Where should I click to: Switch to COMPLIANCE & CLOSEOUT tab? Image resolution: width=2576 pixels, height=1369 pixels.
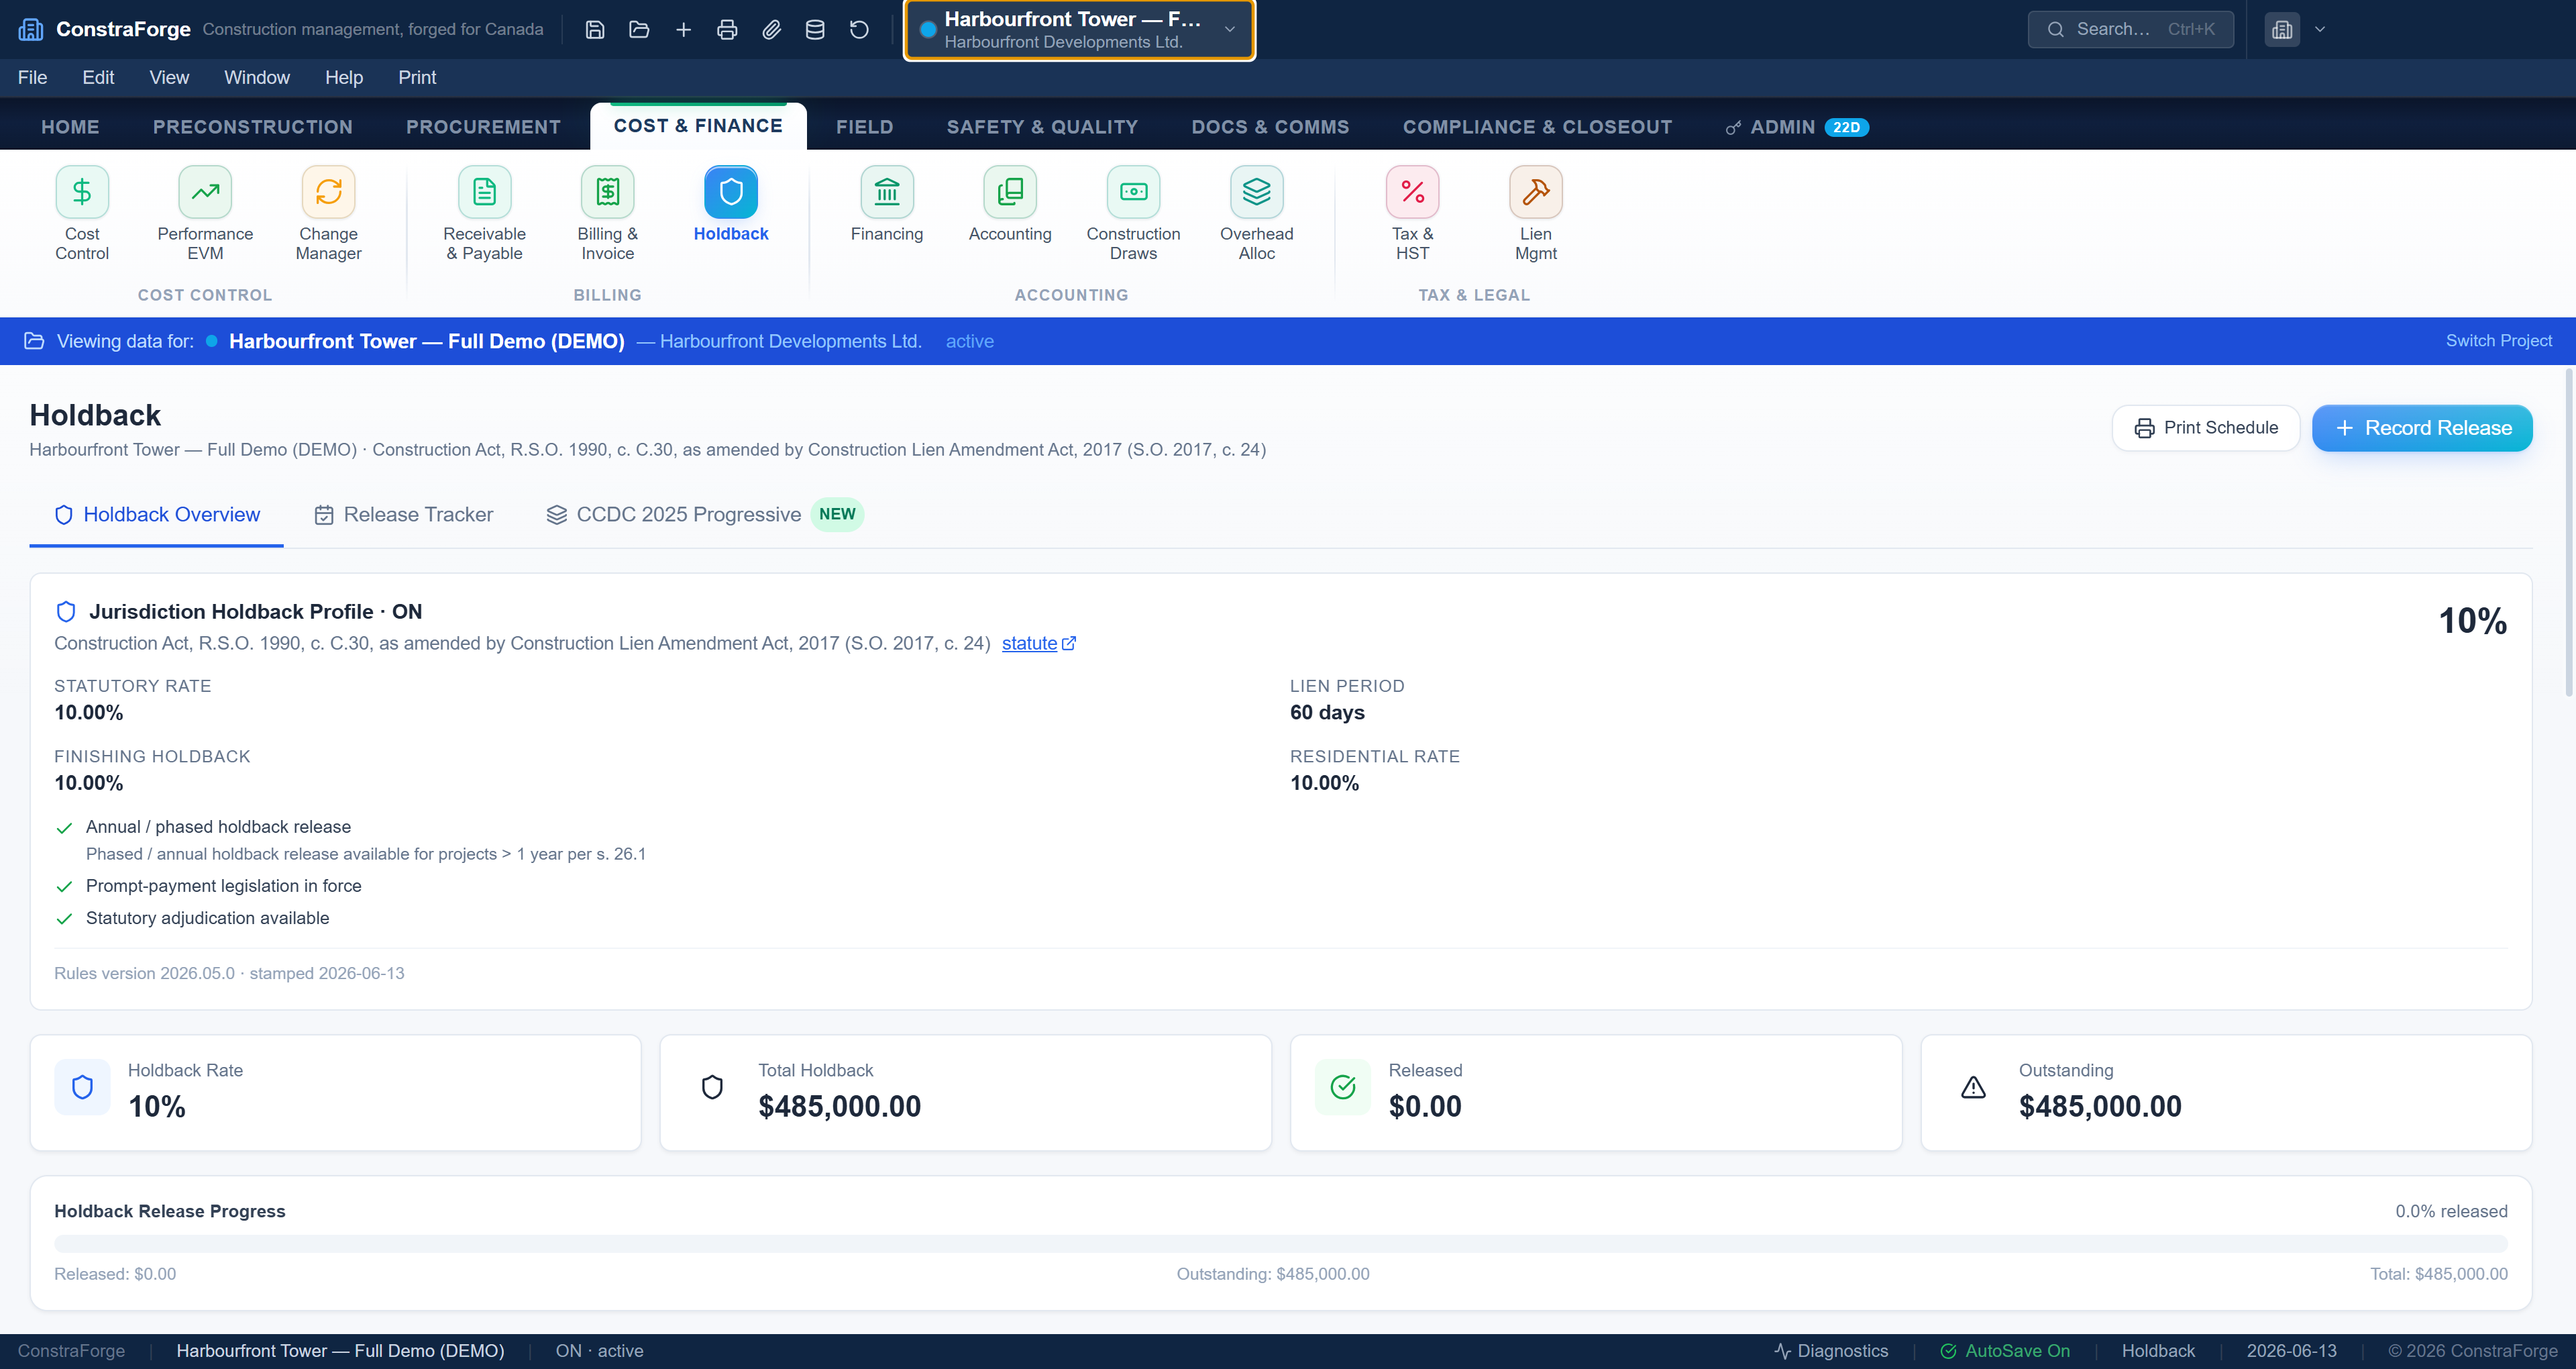click(1537, 127)
